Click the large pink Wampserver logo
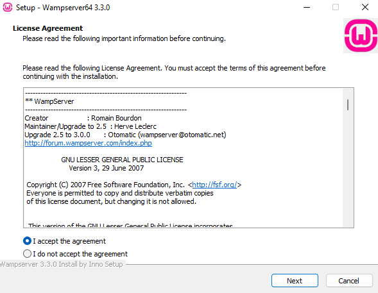 coord(361,35)
